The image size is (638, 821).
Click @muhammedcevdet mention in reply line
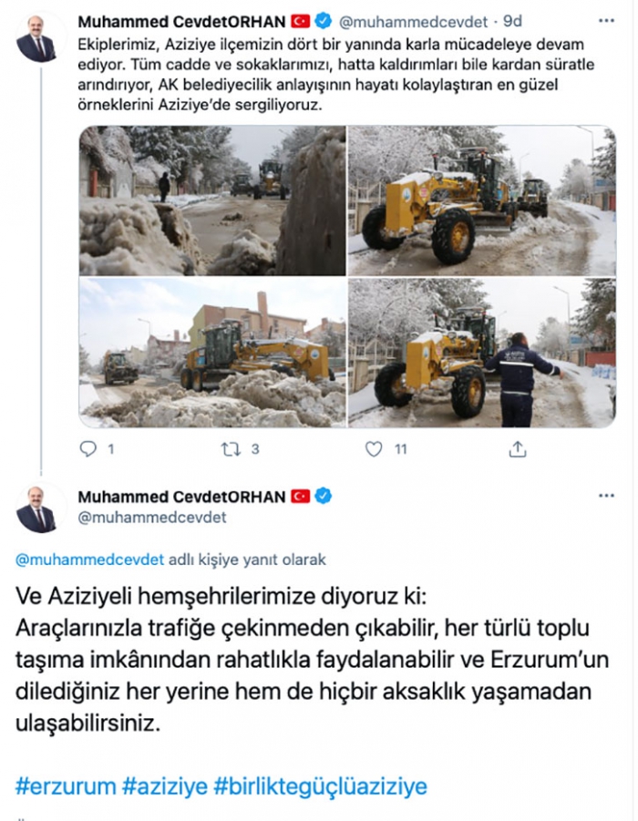coord(89,559)
